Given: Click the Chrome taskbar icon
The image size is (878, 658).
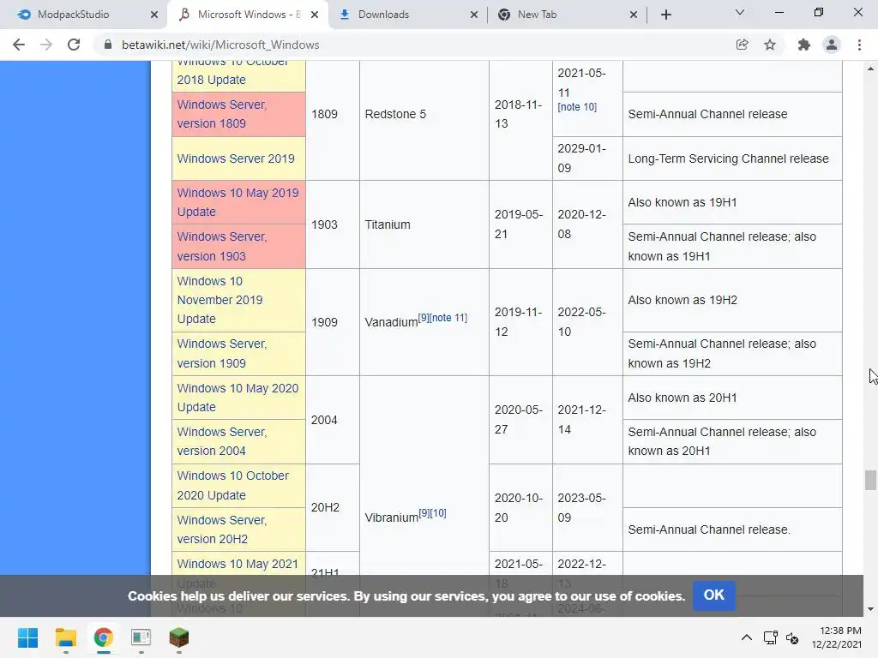Looking at the screenshot, I should 103,637.
